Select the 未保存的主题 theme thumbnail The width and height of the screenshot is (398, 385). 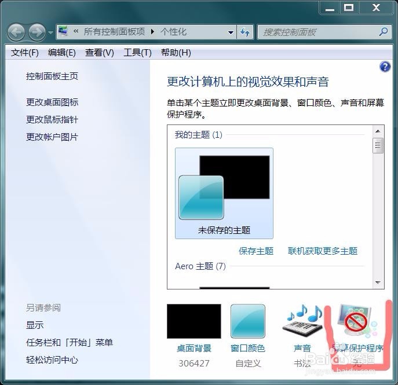[x=224, y=193]
